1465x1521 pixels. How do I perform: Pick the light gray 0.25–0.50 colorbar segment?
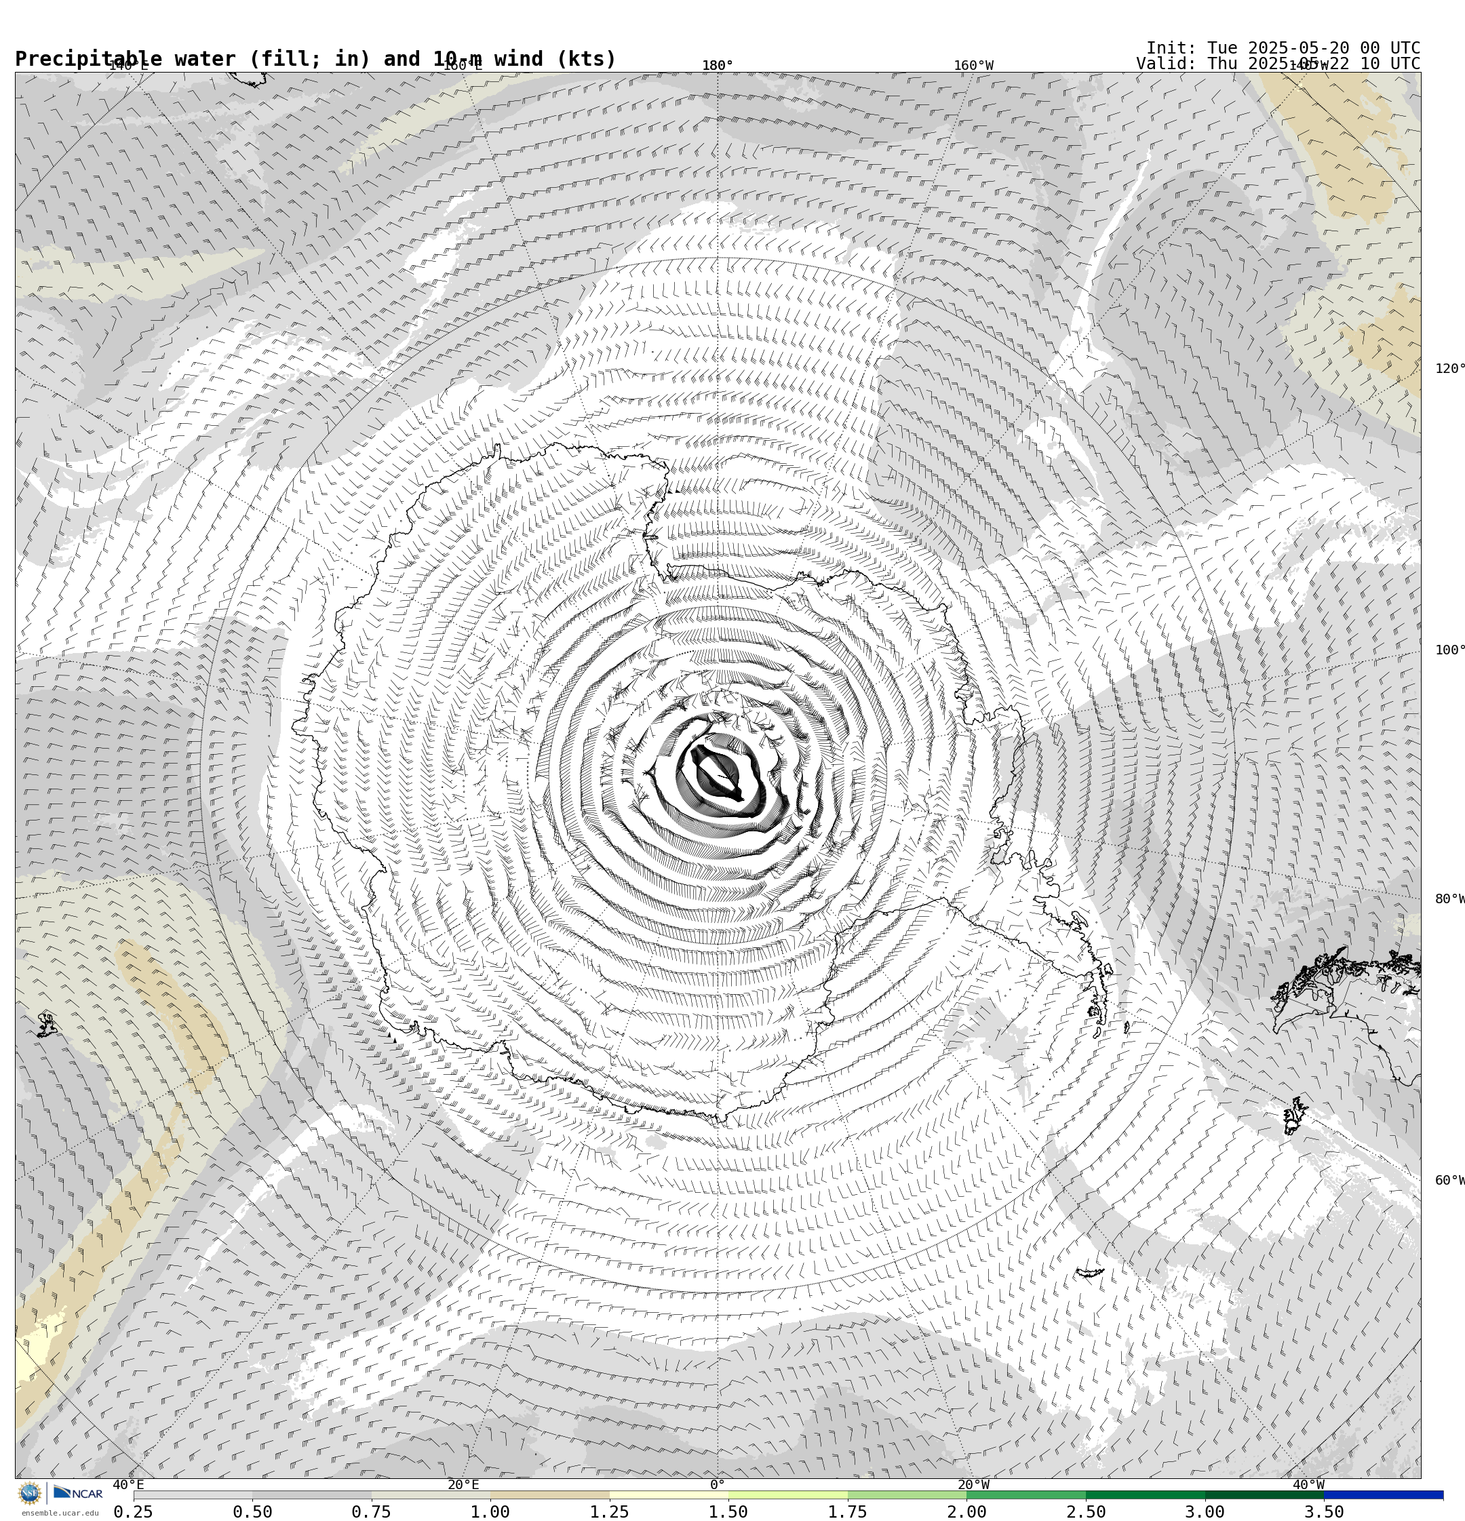click(x=193, y=1495)
